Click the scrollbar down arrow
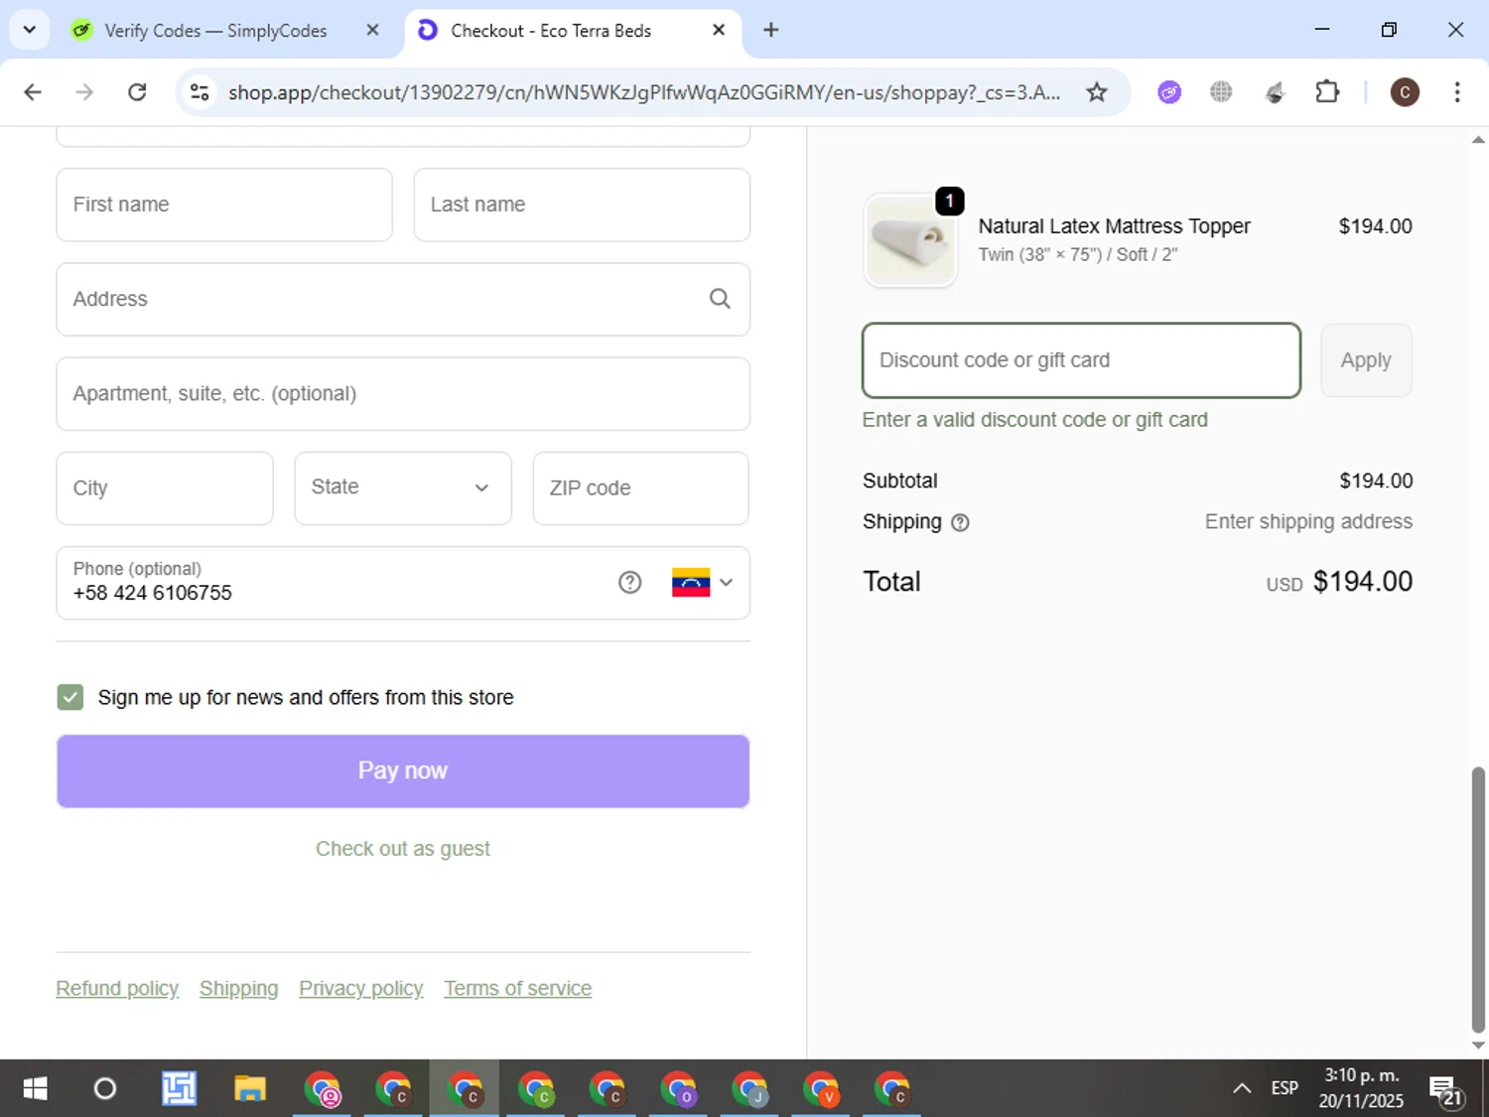 1478,1045
